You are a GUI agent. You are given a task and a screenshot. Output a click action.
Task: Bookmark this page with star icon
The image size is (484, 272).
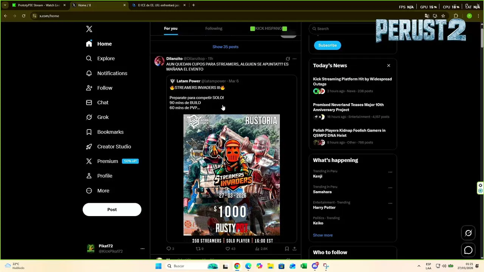point(443,16)
